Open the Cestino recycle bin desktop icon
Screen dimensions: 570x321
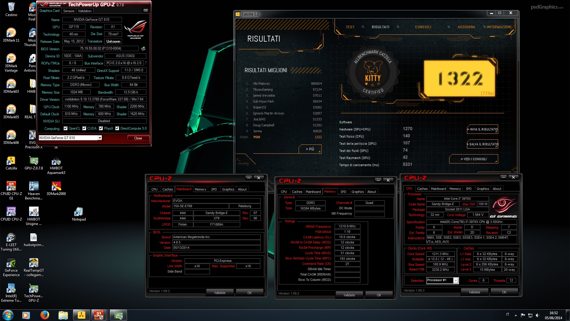(11, 9)
